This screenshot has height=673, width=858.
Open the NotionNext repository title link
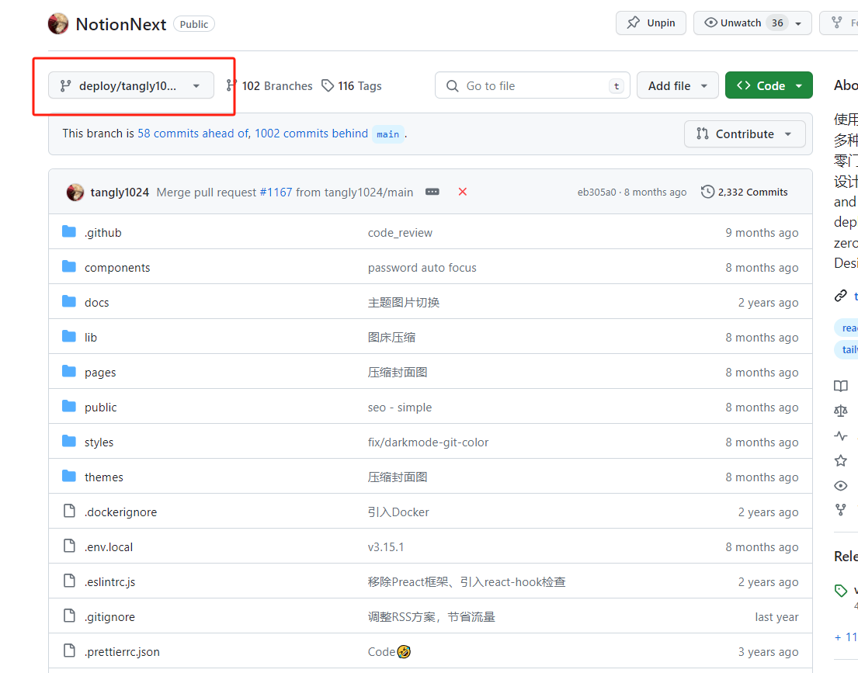click(x=121, y=24)
